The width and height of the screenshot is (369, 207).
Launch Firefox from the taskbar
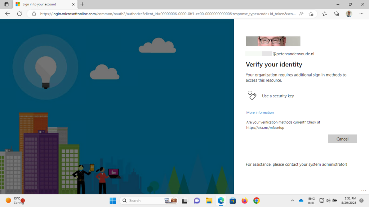click(245, 201)
